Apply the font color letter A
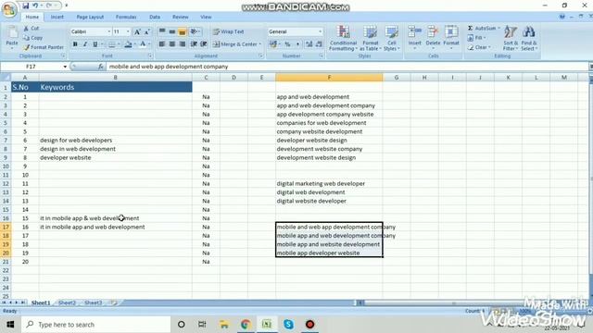593x333 pixels. pos(143,44)
